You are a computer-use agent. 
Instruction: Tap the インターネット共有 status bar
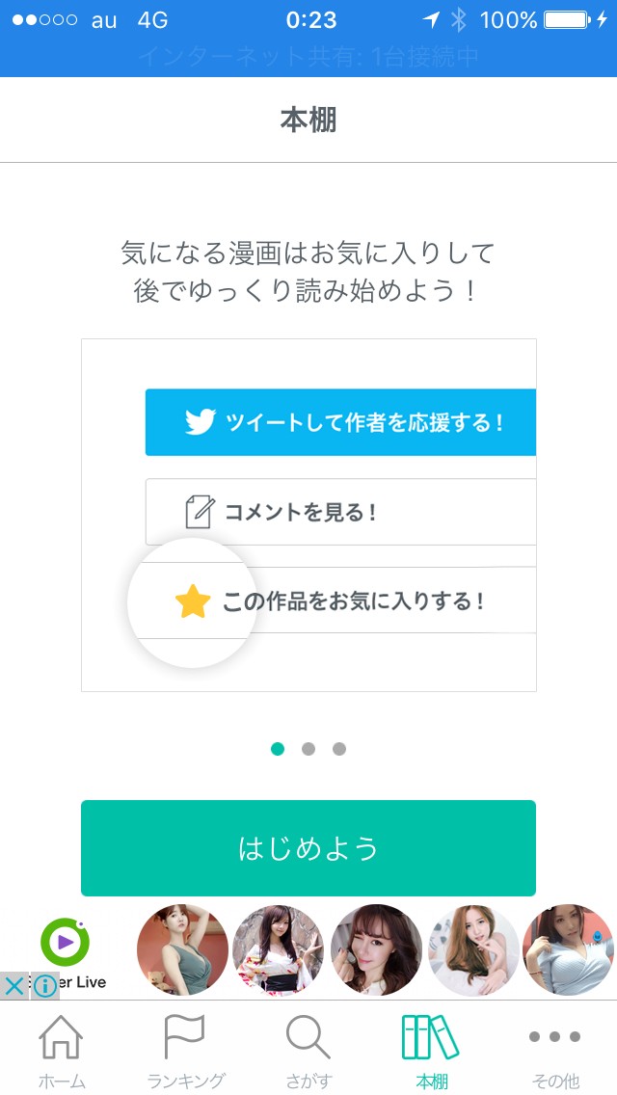click(308, 57)
